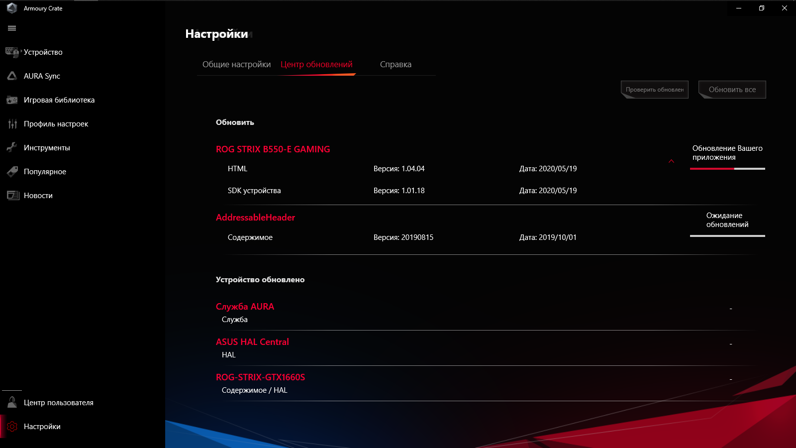Click the SDK устройства row label
This screenshot has width=796, height=448.
point(254,191)
